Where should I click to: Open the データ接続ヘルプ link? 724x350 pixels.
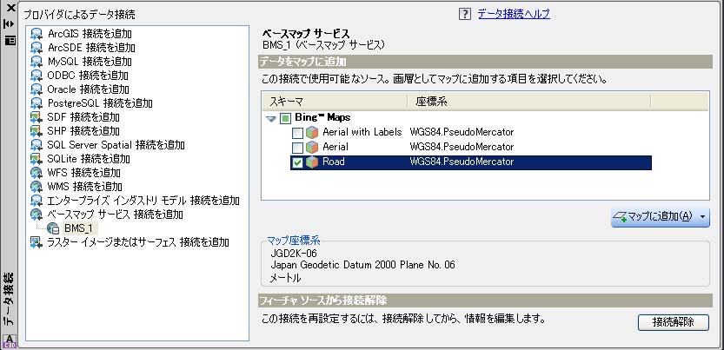(x=514, y=14)
